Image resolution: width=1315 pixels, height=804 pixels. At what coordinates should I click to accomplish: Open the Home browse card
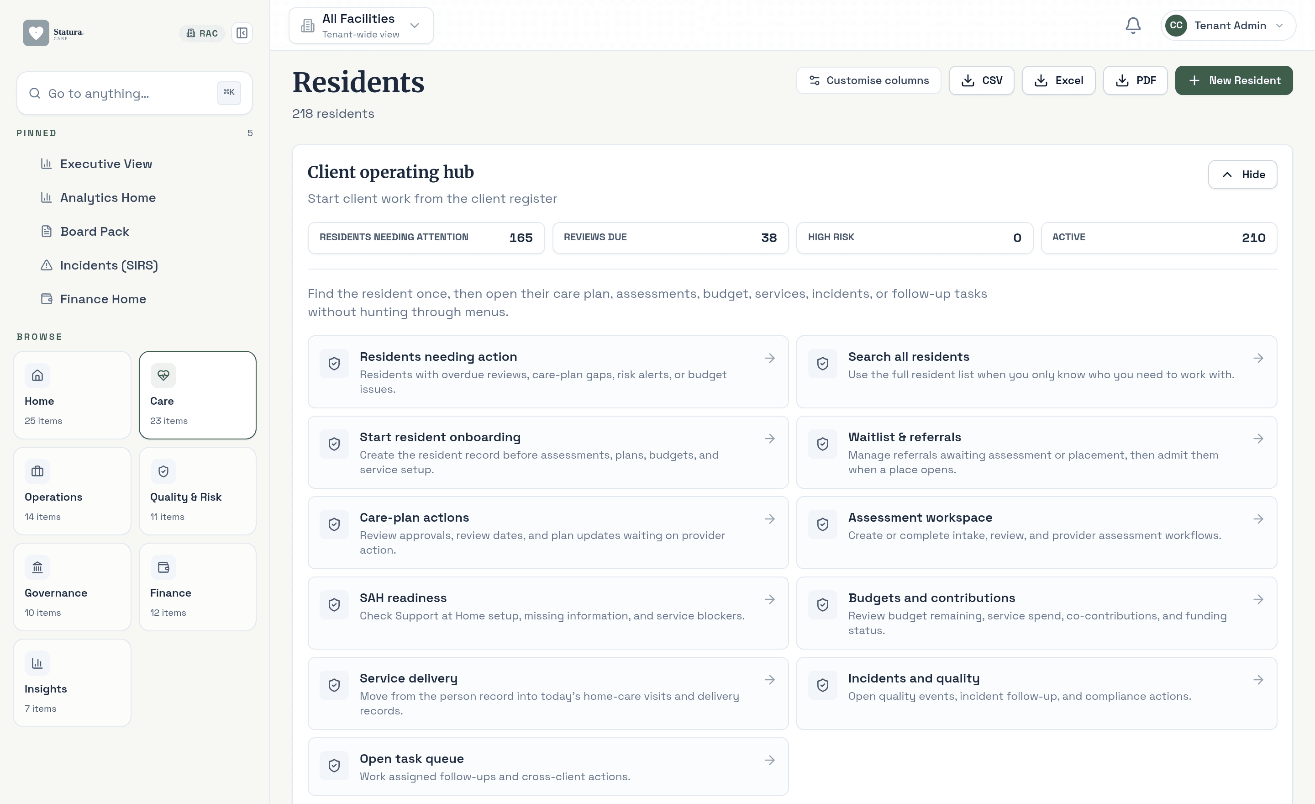pyautogui.click(x=72, y=395)
